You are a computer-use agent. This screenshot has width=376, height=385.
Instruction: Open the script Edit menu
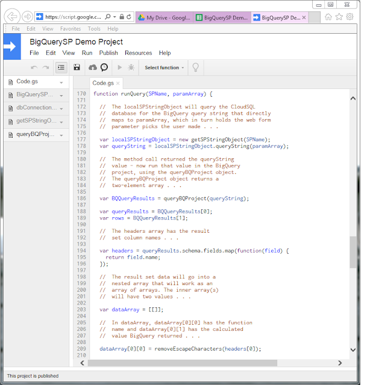click(51, 53)
